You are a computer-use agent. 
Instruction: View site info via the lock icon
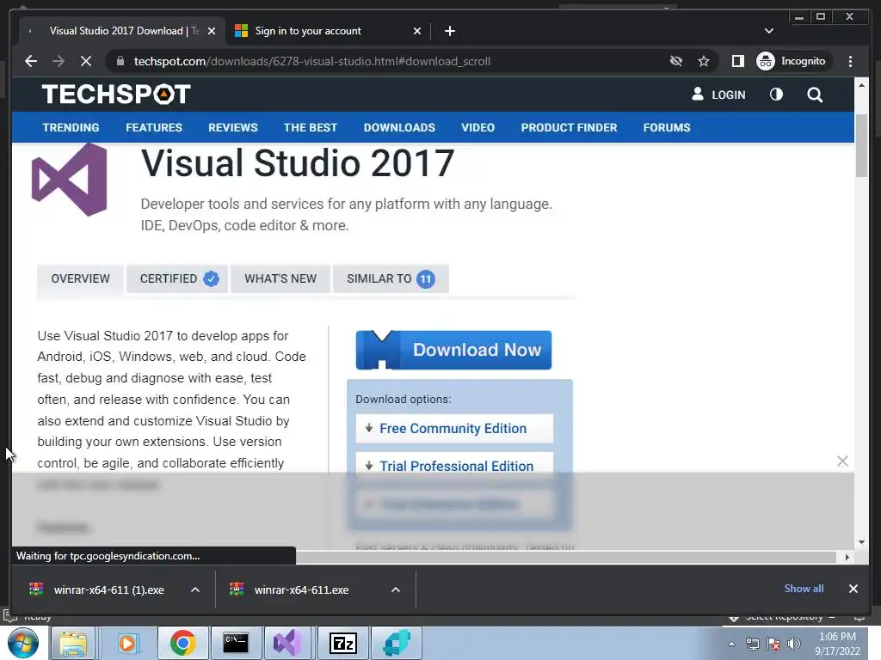pos(120,61)
